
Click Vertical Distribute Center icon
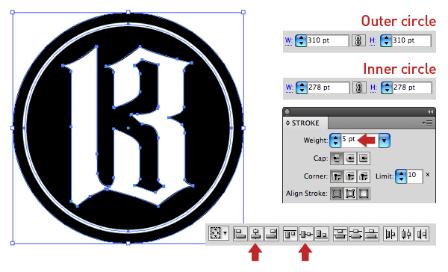click(x=355, y=234)
